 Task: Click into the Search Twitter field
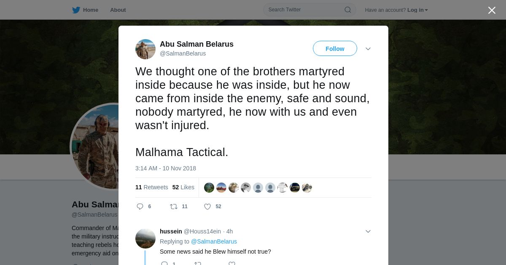tap(304, 10)
